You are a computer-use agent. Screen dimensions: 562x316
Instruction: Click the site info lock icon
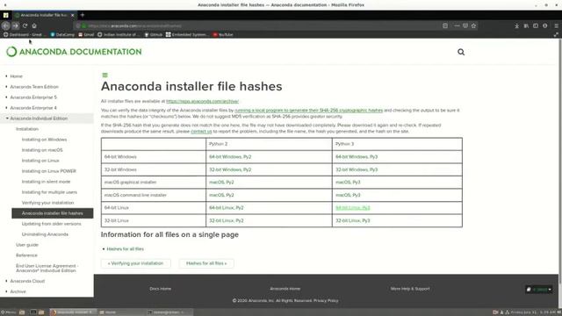point(84,25)
